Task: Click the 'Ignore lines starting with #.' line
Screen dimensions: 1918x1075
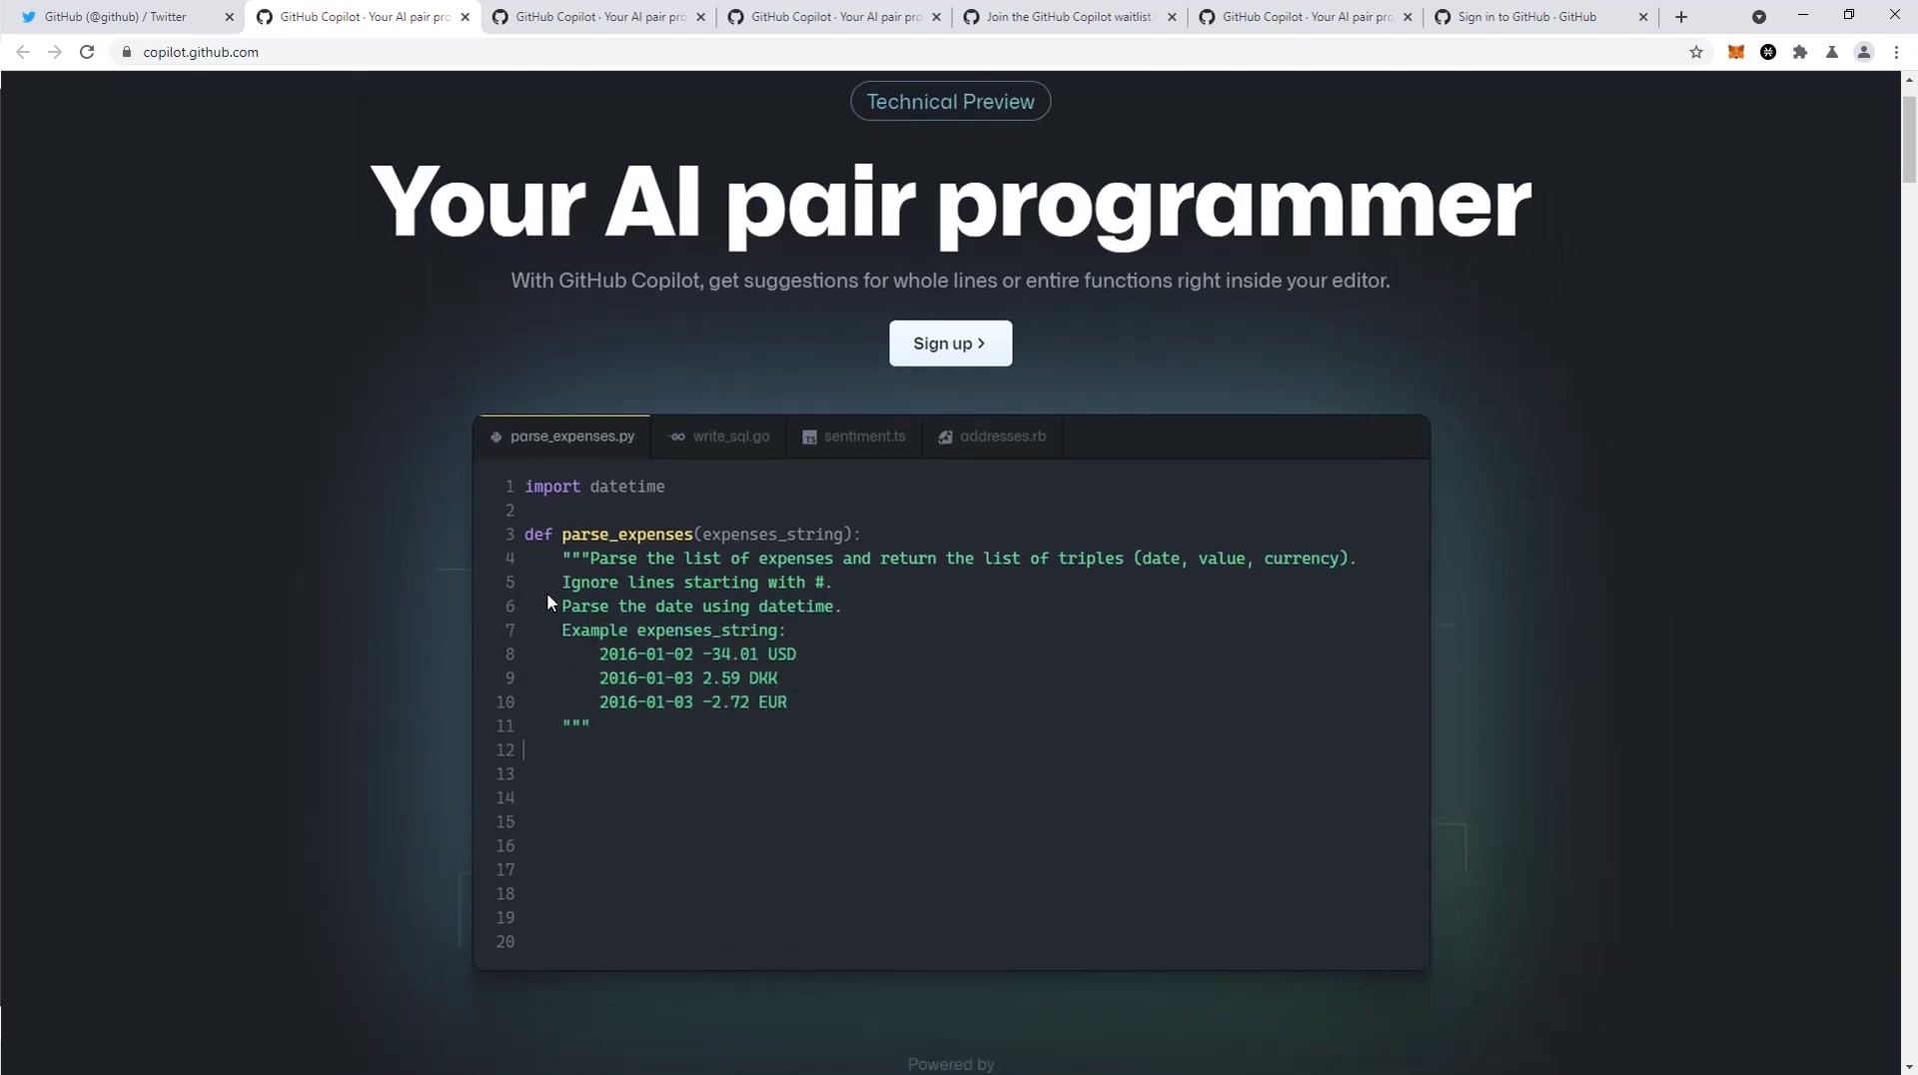Action: click(x=696, y=582)
